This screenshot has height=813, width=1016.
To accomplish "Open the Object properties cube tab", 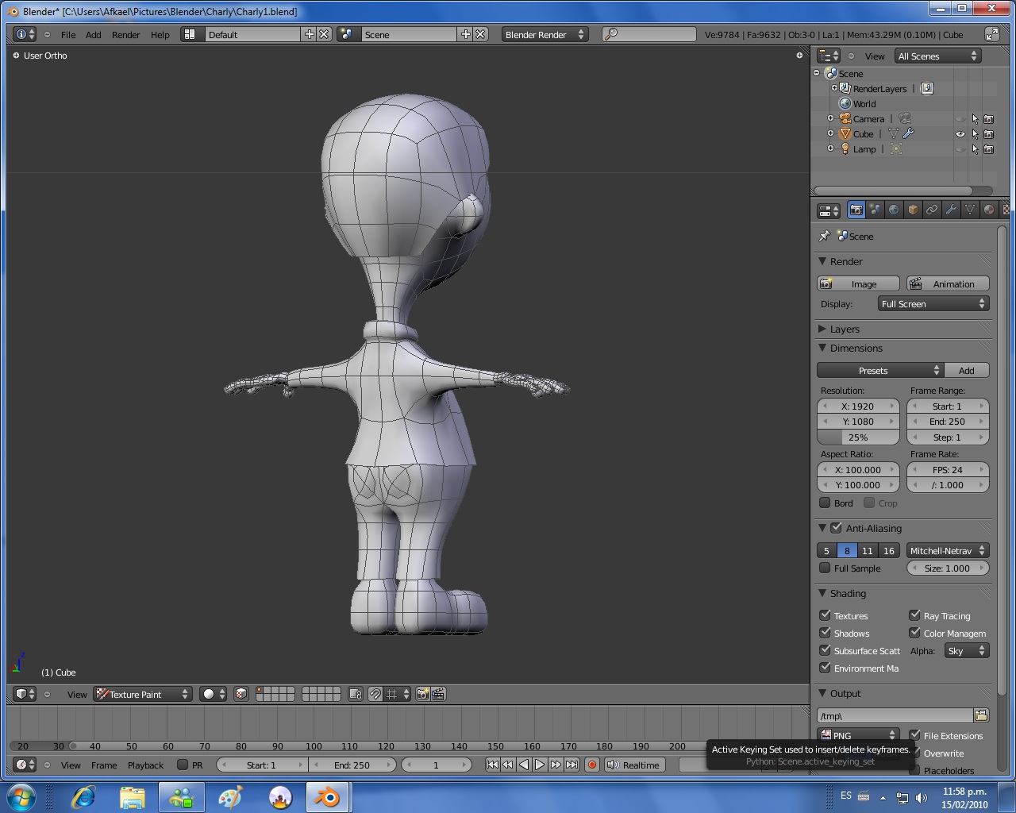I will 913,210.
